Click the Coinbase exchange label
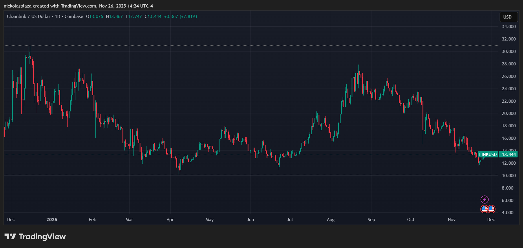Viewport: 523px width, 248px height. (74, 16)
